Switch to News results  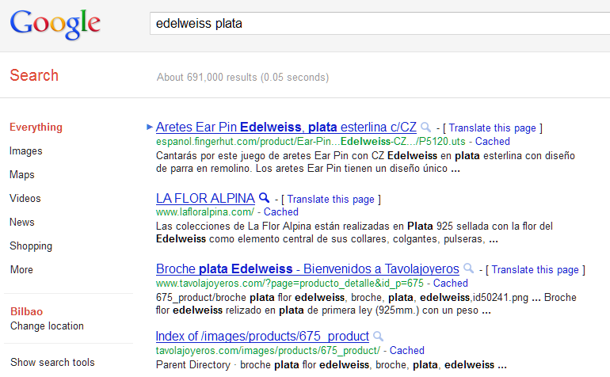coord(22,222)
